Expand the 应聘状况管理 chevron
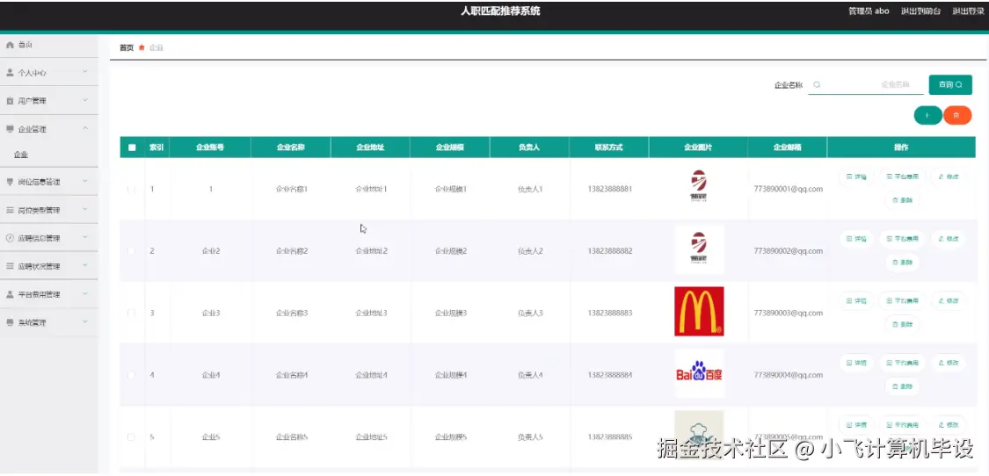 pyautogui.click(x=85, y=266)
